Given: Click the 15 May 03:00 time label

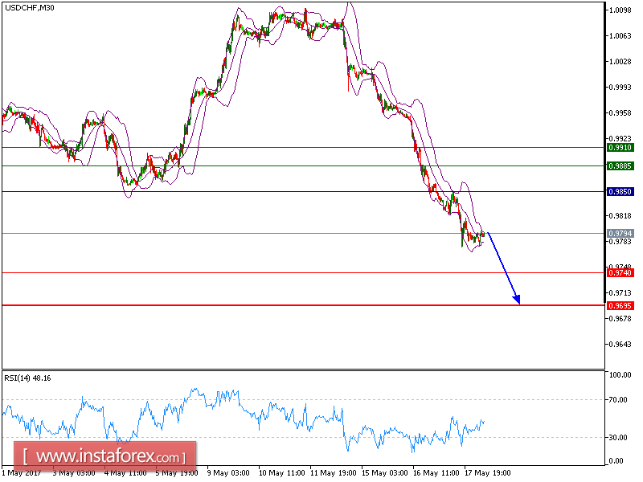Looking at the screenshot, I should pyautogui.click(x=385, y=473).
